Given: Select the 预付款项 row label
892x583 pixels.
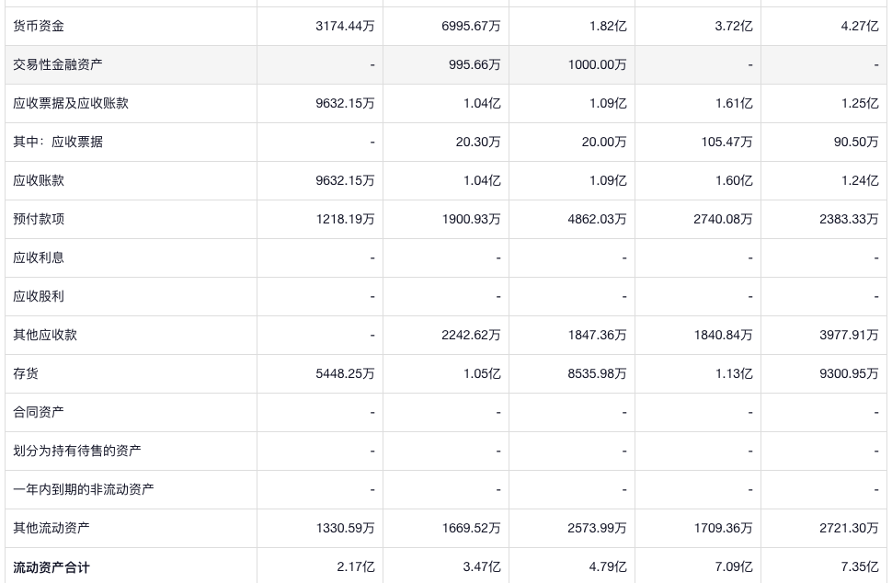Looking at the screenshot, I should 39,219.
